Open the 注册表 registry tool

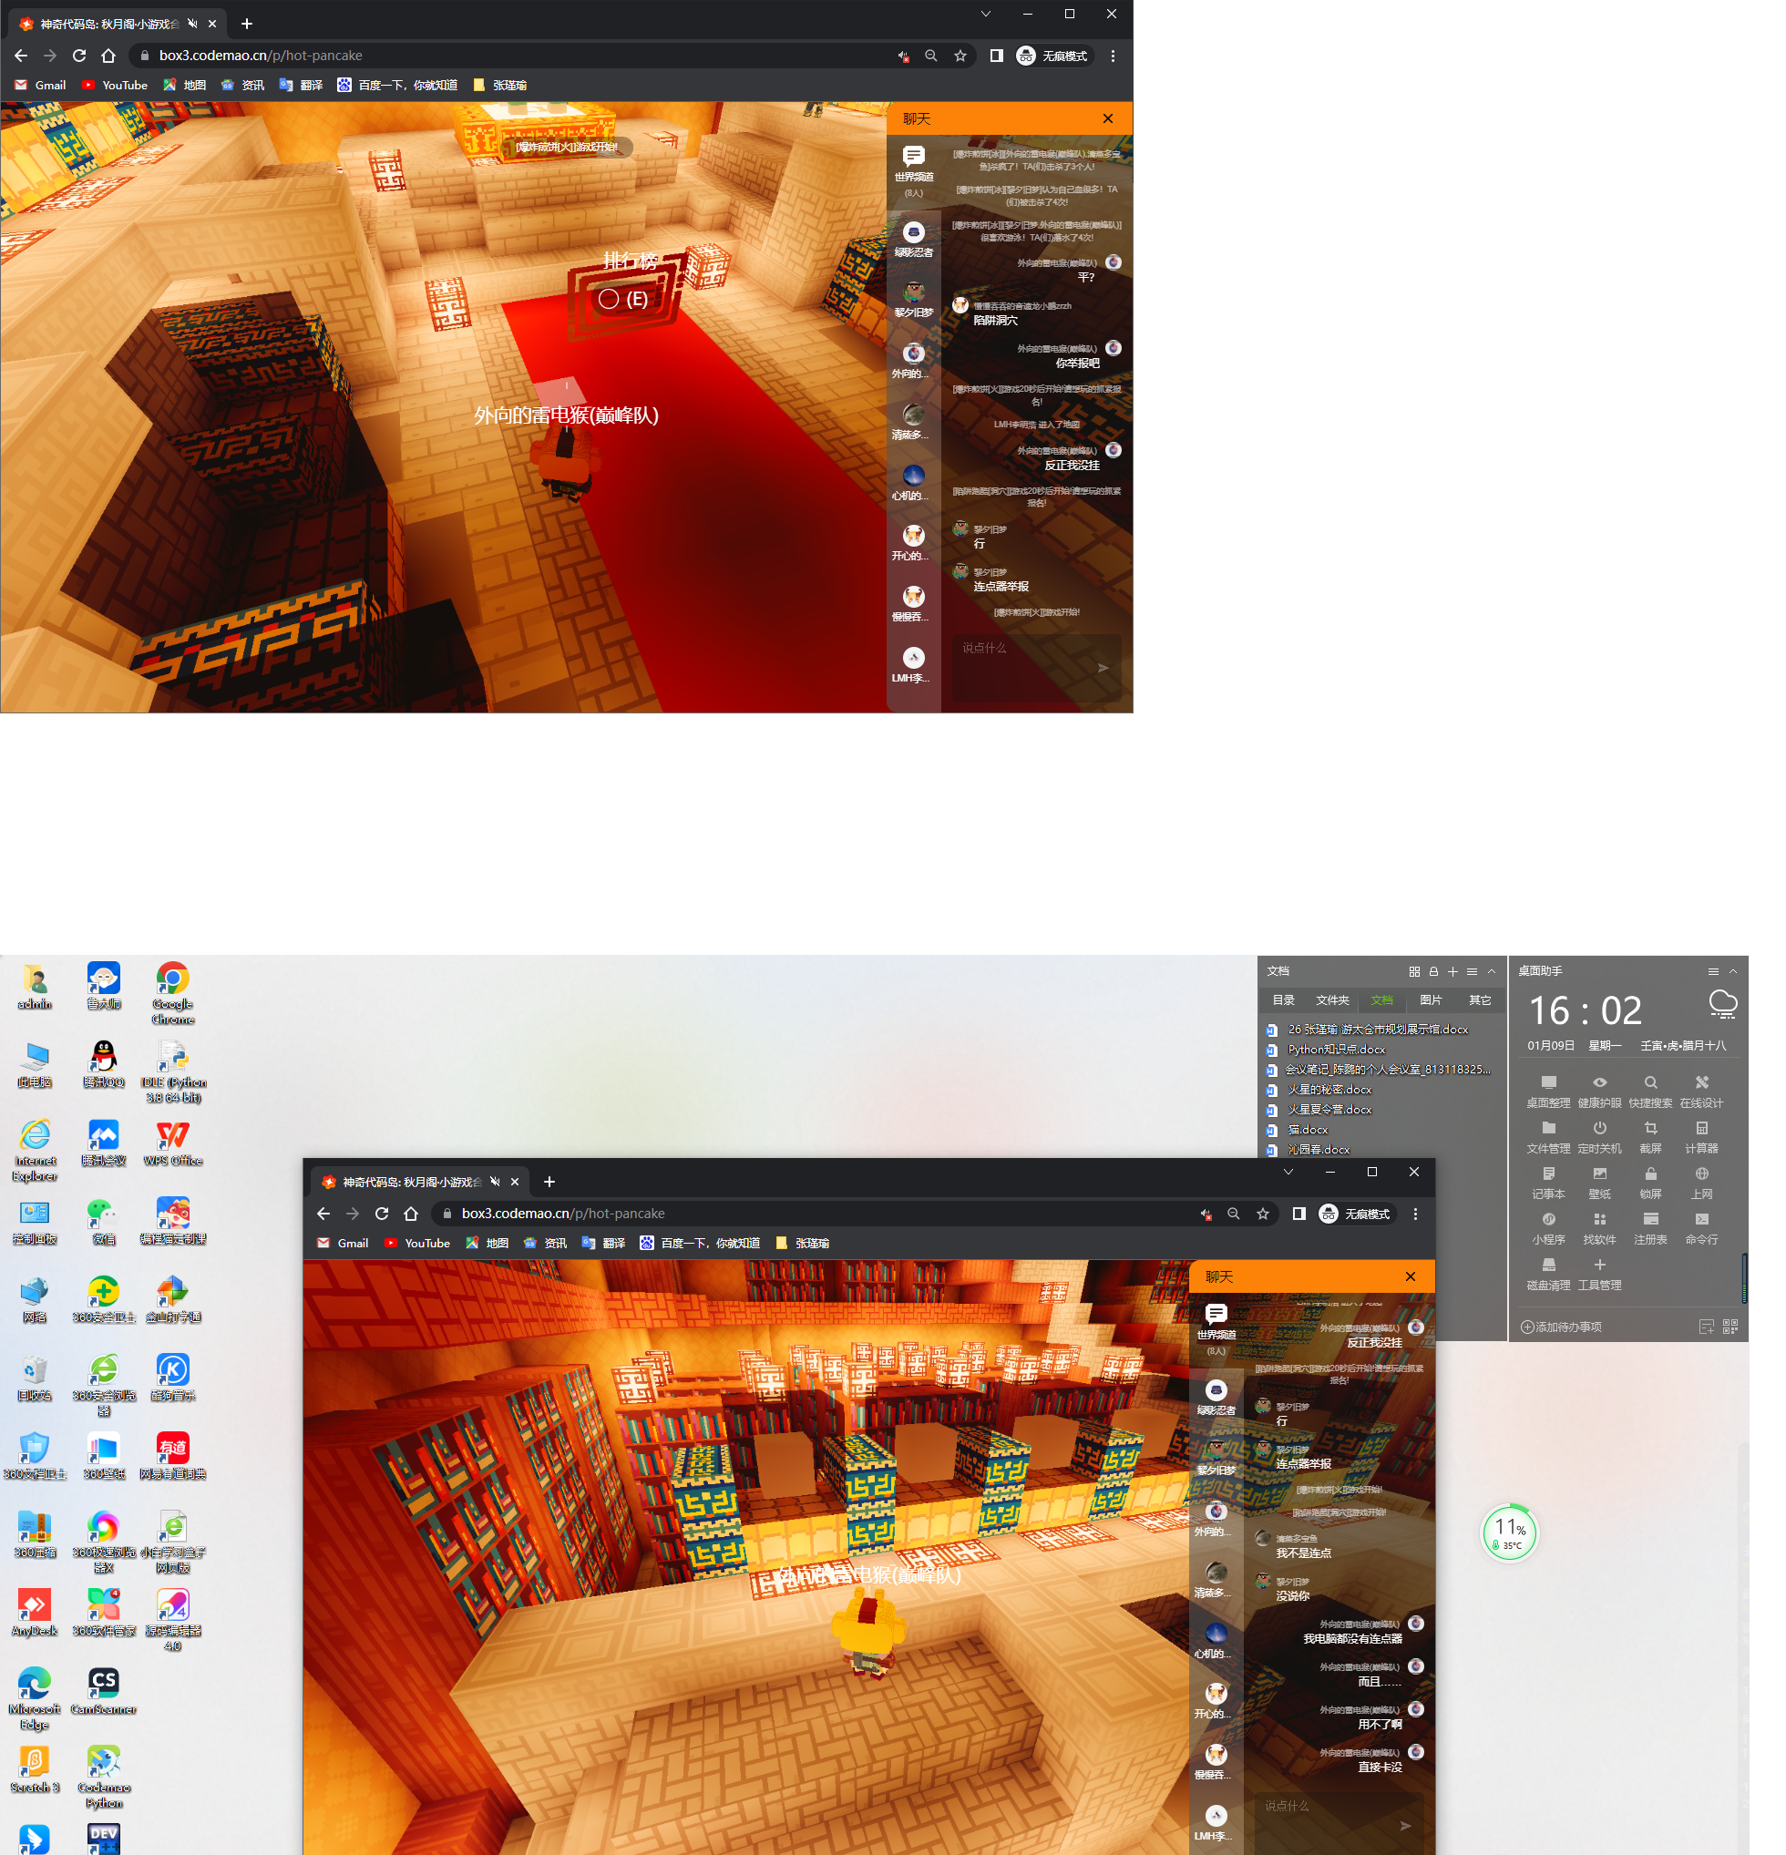[x=1650, y=1227]
